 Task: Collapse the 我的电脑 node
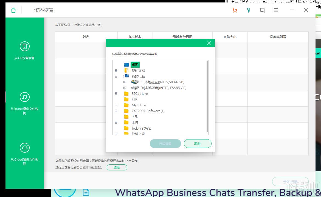click(x=116, y=76)
